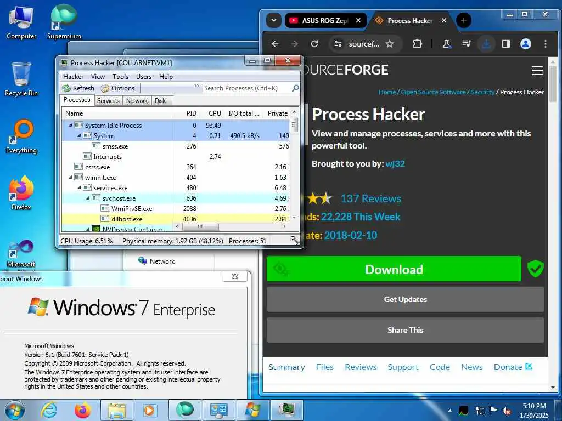This screenshot has width=562, height=421.
Task: Select the Processes tab
Action: coord(77,100)
